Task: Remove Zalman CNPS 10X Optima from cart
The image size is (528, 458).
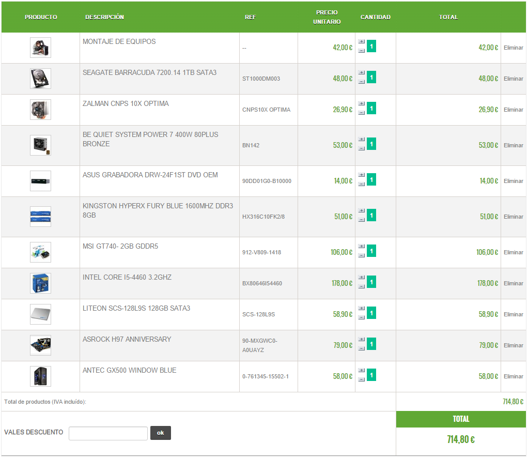Action: (513, 110)
